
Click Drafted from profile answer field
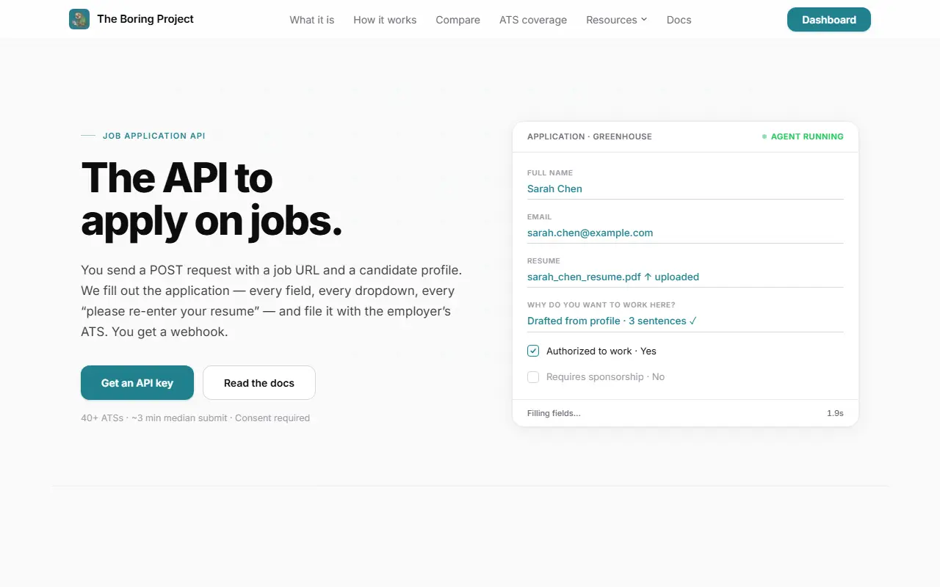pyautogui.click(x=685, y=321)
